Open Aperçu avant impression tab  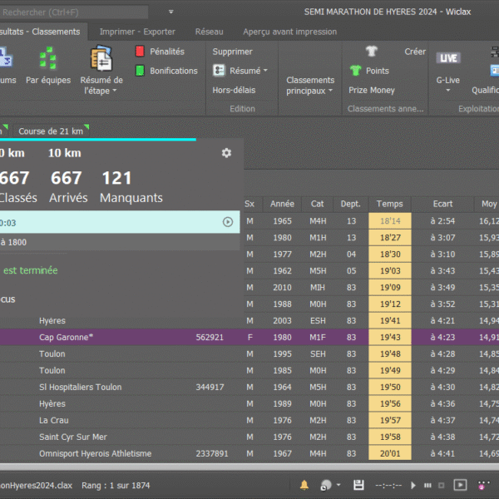pyautogui.click(x=289, y=32)
